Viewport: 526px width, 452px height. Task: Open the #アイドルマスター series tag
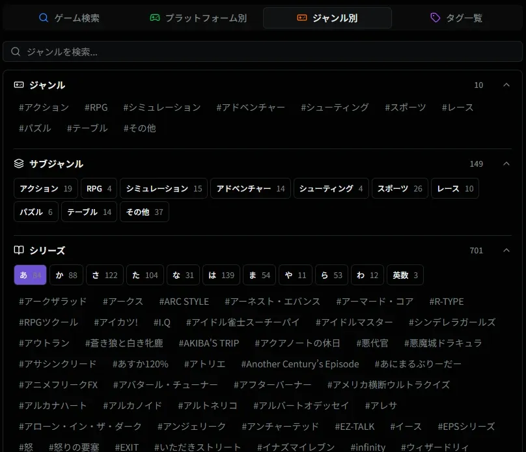(354, 322)
